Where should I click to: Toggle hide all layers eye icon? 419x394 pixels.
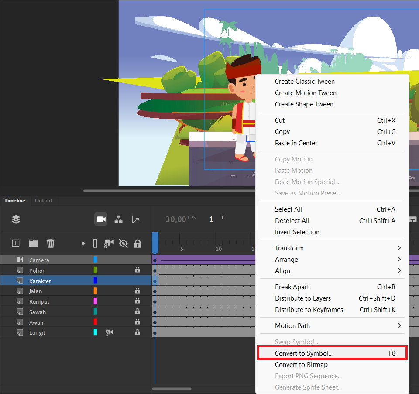pos(123,243)
